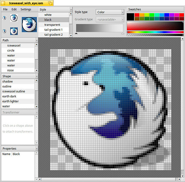Open the Edit menu
Viewport: 185px width, 182px height.
pyautogui.click(x=14, y=9)
